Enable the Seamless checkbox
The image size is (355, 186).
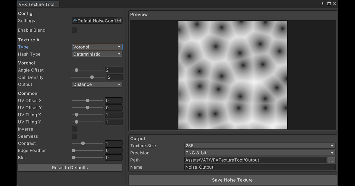pos(75,136)
